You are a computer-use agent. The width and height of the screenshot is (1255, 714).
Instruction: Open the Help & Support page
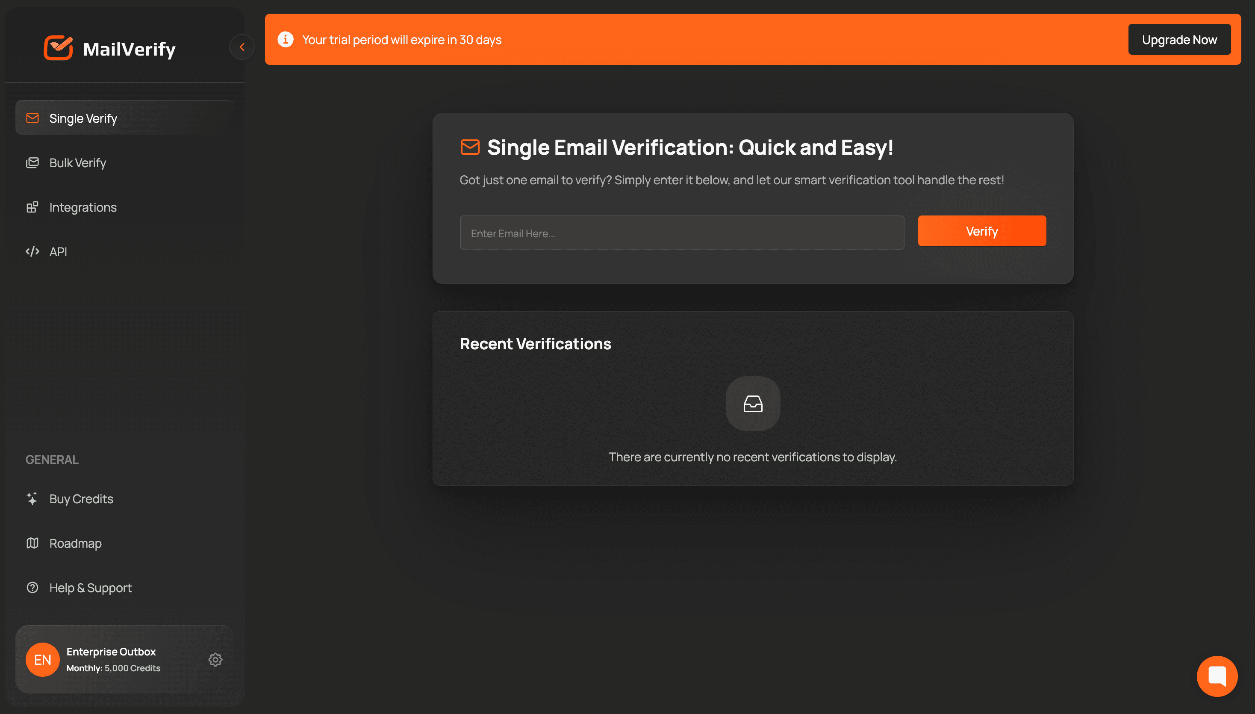point(90,587)
